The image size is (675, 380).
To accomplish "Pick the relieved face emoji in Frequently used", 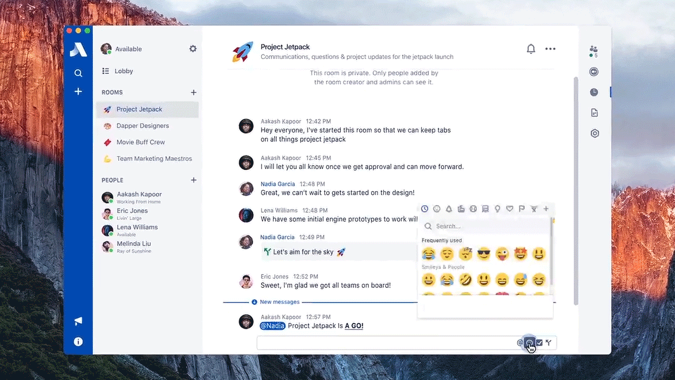I will coord(447,254).
